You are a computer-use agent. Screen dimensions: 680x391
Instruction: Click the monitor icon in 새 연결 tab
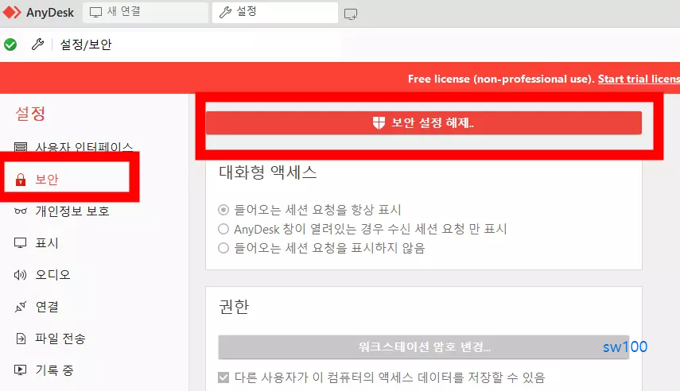pyautogui.click(x=95, y=12)
